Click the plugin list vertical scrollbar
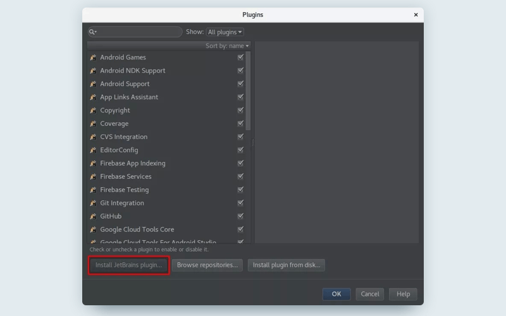The height and width of the screenshot is (316, 506). pos(248,90)
